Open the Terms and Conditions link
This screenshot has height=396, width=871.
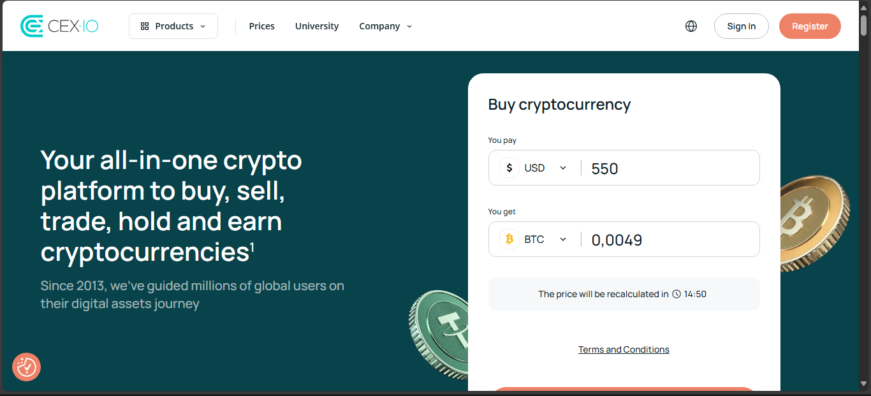tap(624, 349)
